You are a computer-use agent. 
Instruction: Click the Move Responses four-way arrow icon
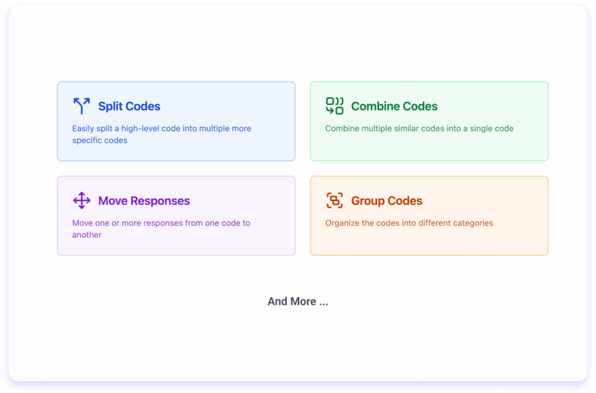point(81,201)
